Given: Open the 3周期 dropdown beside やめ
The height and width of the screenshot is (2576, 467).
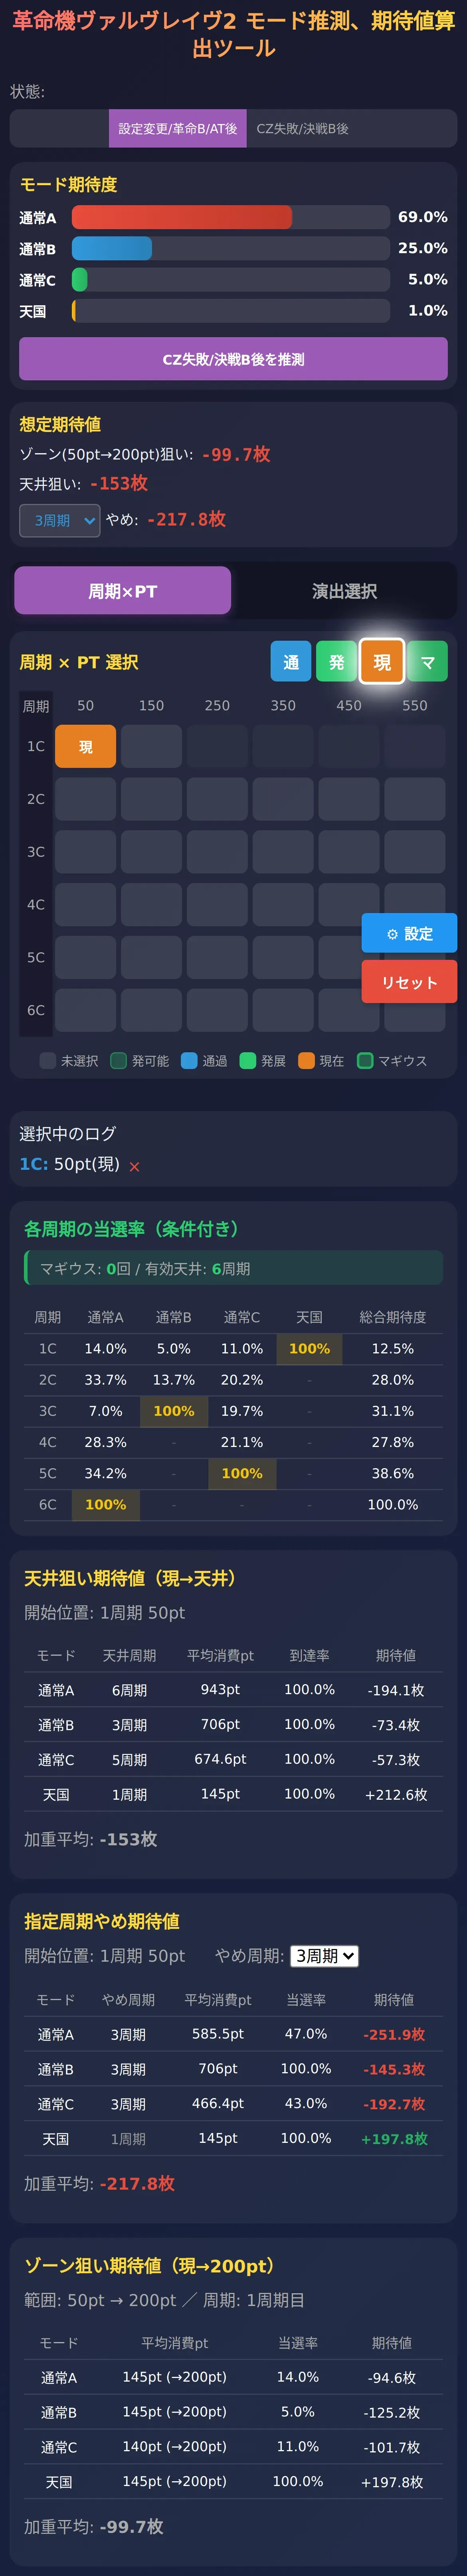Looking at the screenshot, I should (60, 520).
